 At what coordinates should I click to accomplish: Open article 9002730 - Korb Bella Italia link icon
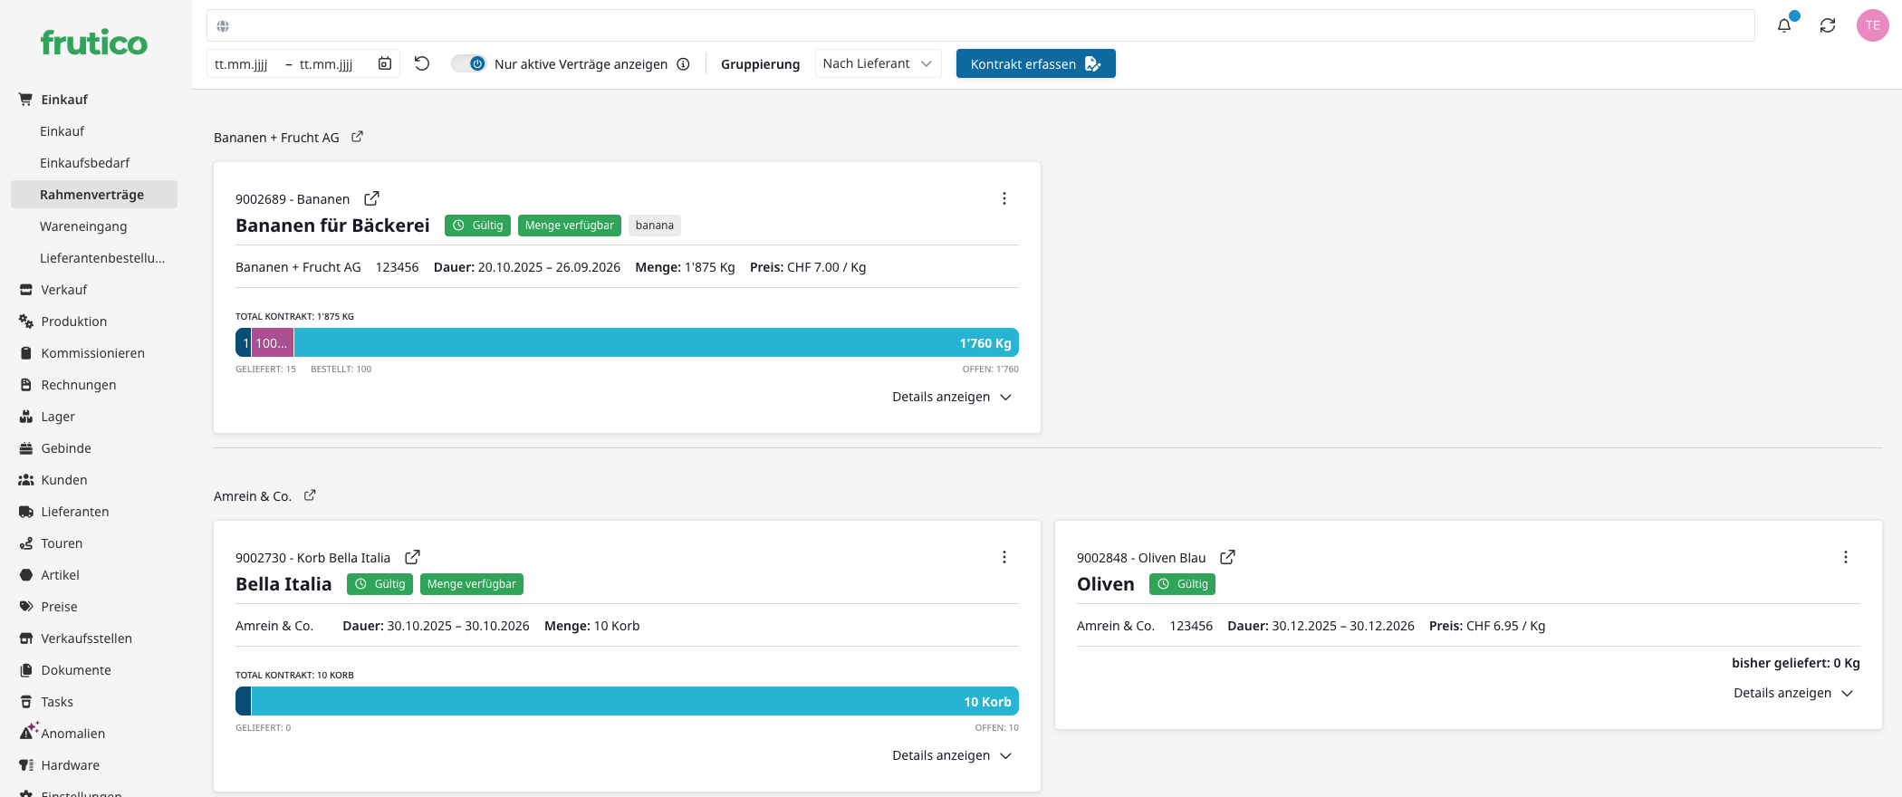pyautogui.click(x=412, y=557)
